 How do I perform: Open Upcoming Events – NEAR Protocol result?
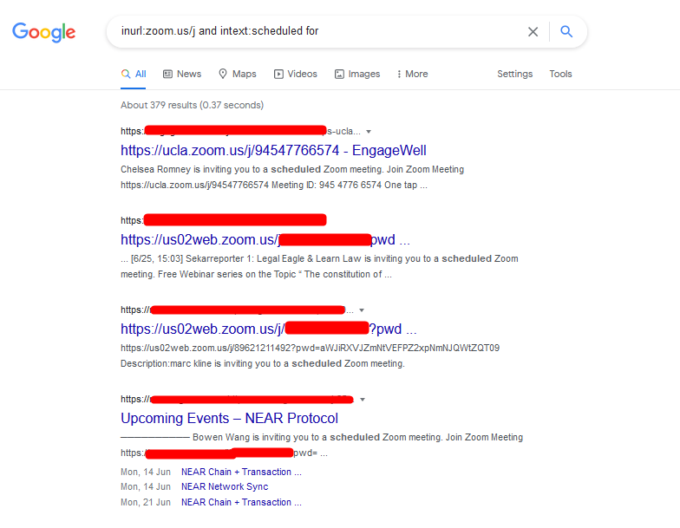[x=229, y=418]
